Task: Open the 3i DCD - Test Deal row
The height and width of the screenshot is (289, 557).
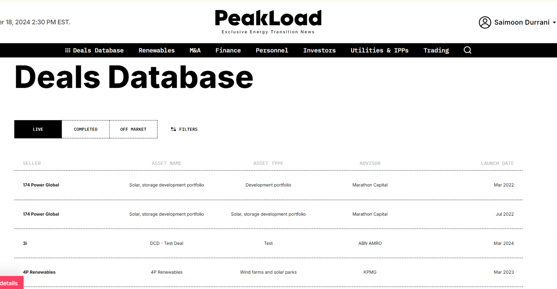Action: pyautogui.click(x=166, y=243)
